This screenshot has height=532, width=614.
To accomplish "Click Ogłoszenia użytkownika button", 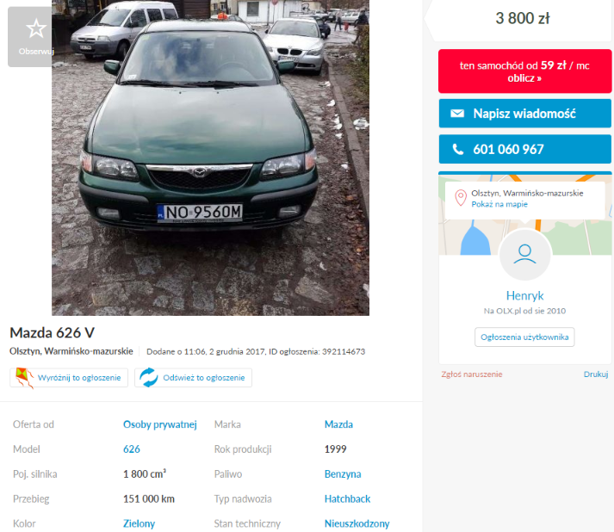I will pyautogui.click(x=524, y=337).
